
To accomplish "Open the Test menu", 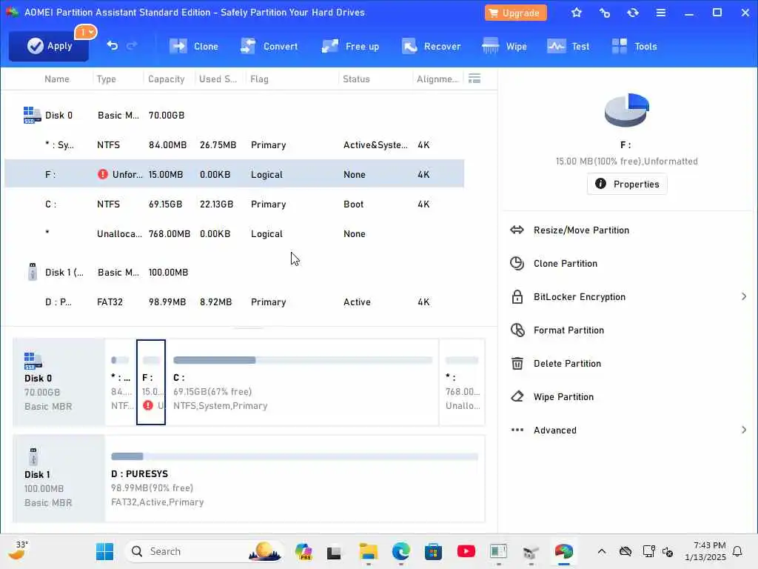I will (568, 47).
